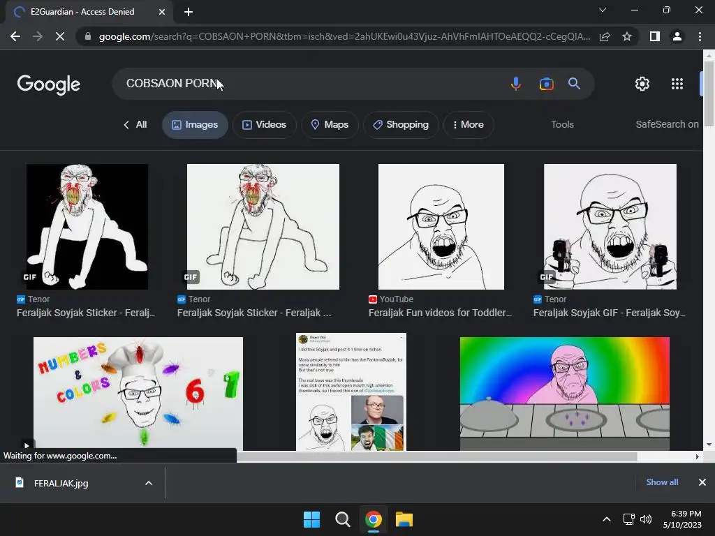Open second Feraljak sticker thumbnail
Viewport: 715px width, 536px height.
coord(263,227)
